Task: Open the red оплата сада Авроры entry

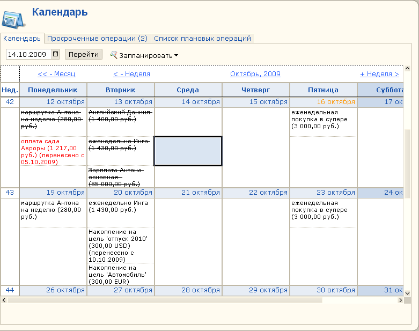Action: (x=53, y=151)
